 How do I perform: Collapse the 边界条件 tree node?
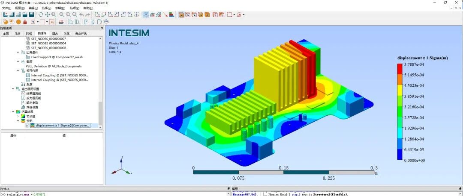point(18,53)
